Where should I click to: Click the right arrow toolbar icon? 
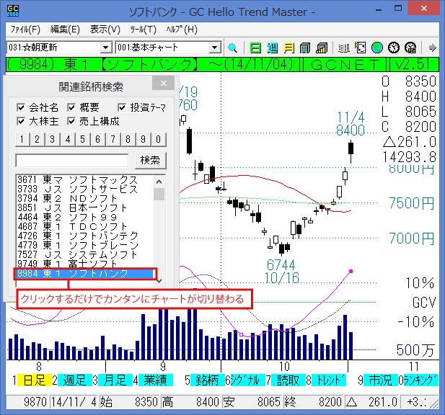point(432,48)
